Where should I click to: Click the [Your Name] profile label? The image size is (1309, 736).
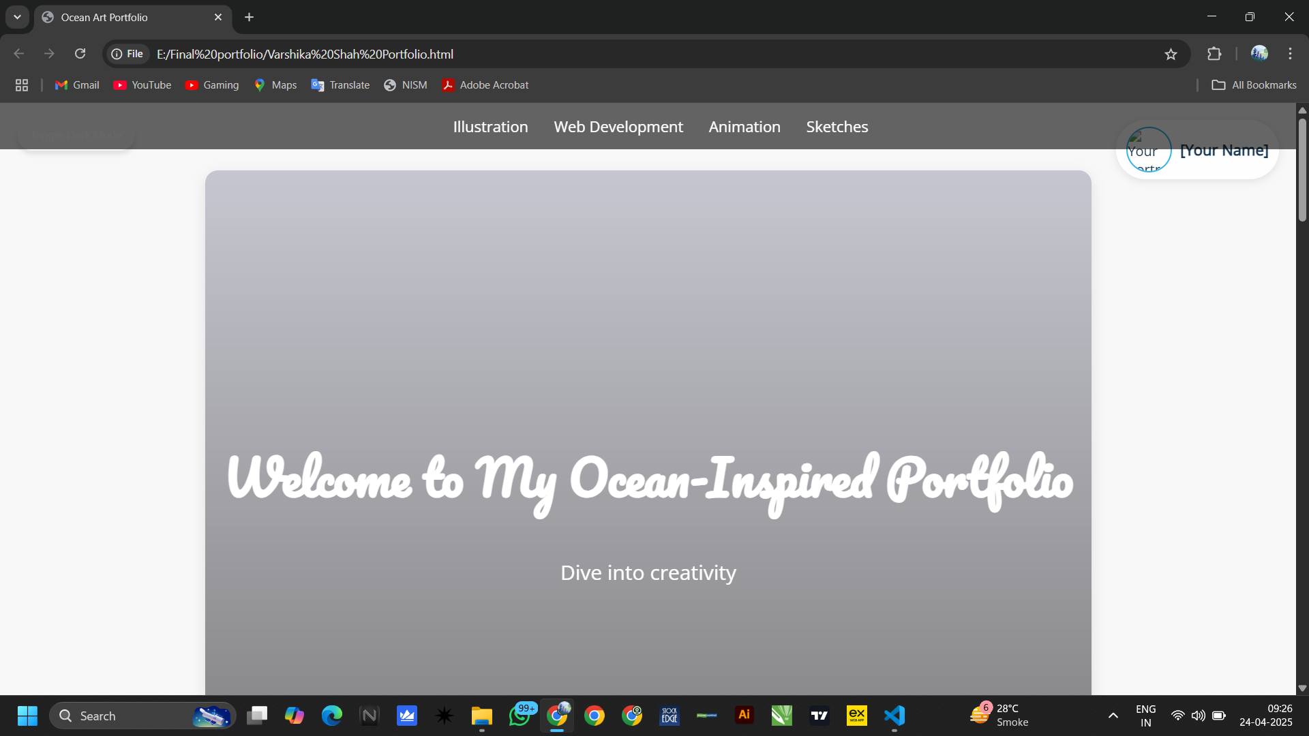coord(1224,150)
